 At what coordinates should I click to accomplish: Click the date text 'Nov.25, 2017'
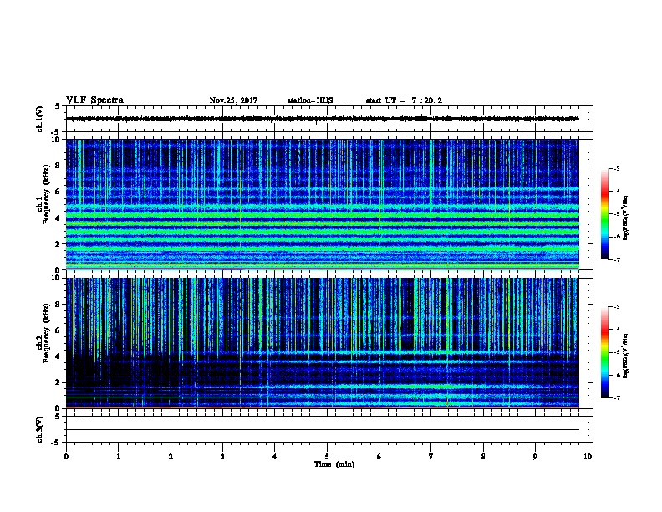(233, 100)
